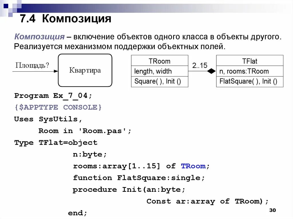Click the "FlatSquare( ), Init ()" methods cell
293x219 pixels.
250,82
